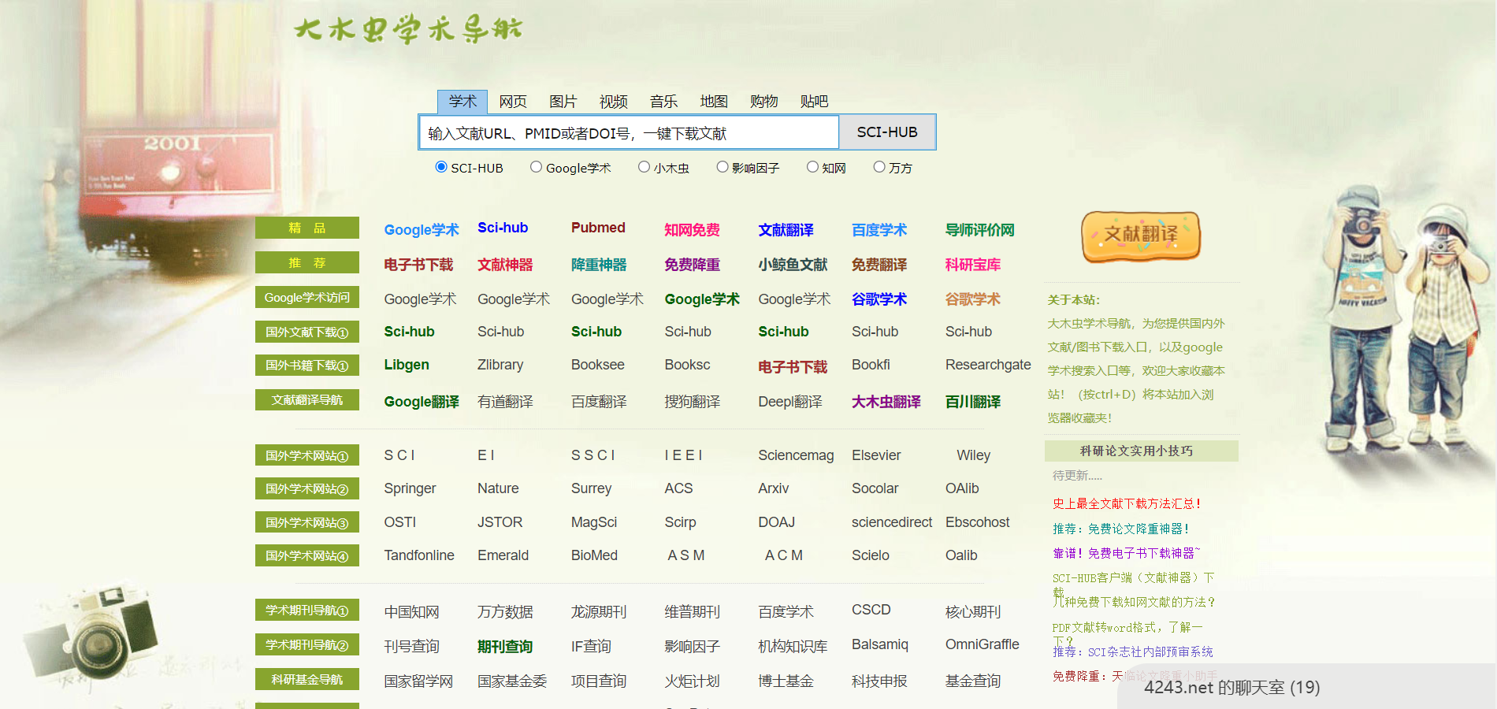The height and width of the screenshot is (709, 1497).
Task: Open the 贴吧 search tab
Action: [815, 102]
